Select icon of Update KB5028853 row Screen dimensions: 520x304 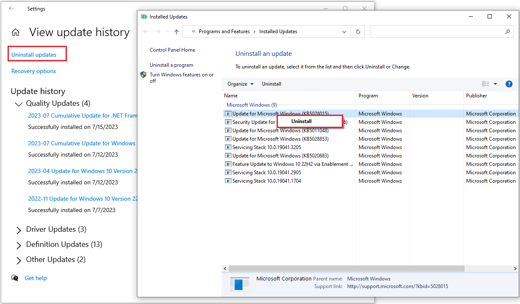pyautogui.click(x=228, y=139)
